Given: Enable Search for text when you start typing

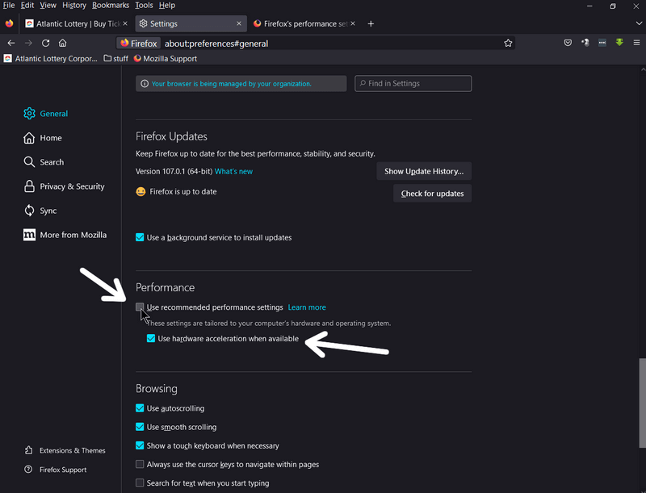Looking at the screenshot, I should pyautogui.click(x=140, y=483).
